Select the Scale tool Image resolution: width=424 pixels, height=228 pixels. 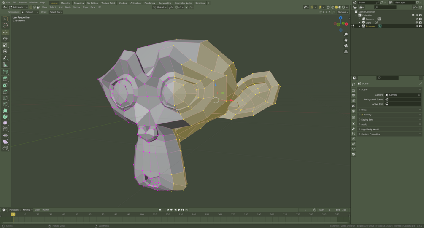point(5,45)
